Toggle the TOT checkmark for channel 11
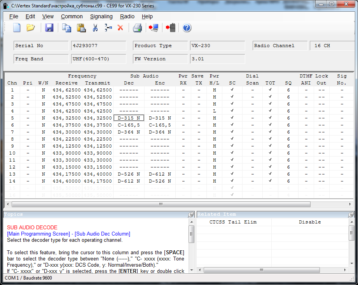This screenshot has height=285, width=358. pos(270,160)
